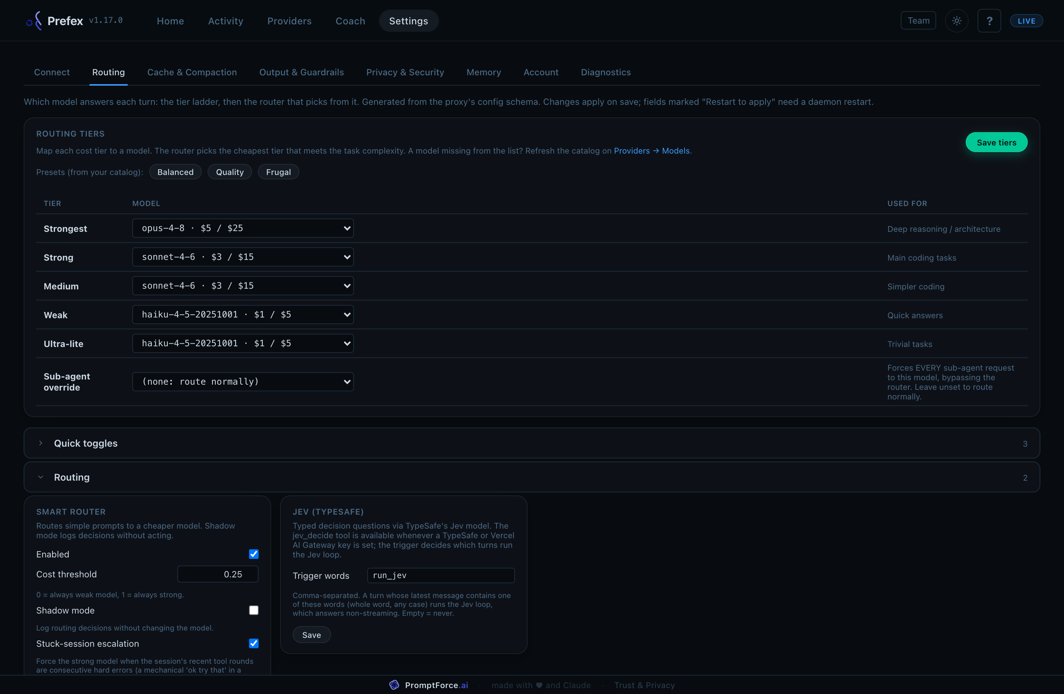This screenshot has width=1064, height=694.
Task: Go to the Home nav item
Action: [170, 21]
